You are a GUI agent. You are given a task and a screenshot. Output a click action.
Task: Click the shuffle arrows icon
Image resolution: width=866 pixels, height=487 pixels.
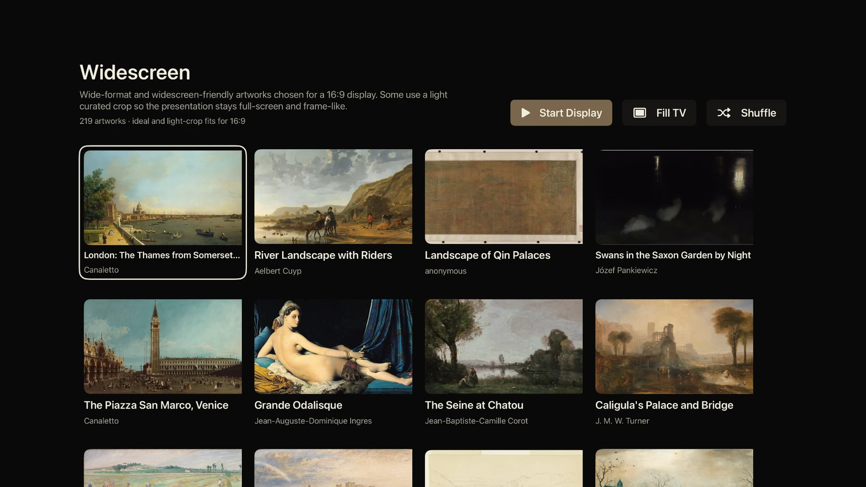[724, 113]
